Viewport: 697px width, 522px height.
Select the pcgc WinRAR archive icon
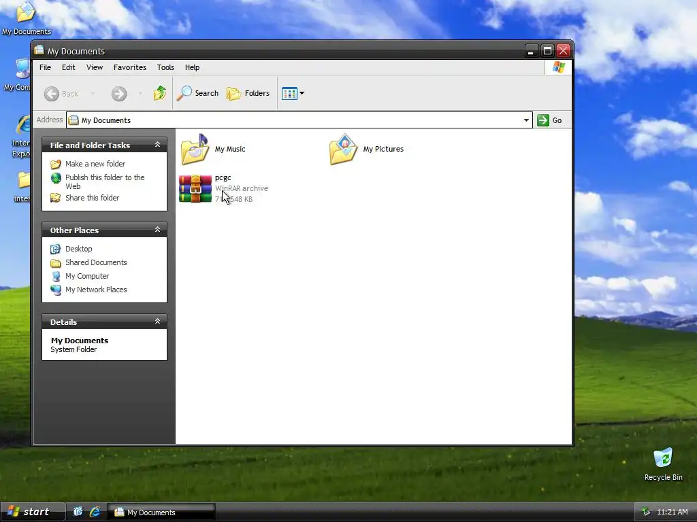[195, 189]
